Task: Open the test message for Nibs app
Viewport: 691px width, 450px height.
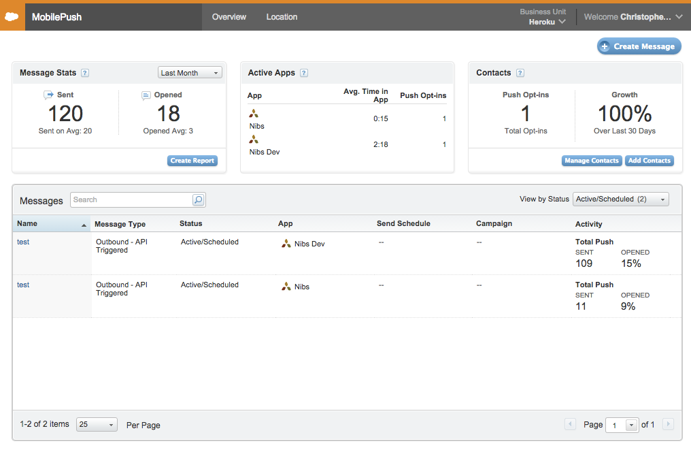Action: pyautogui.click(x=23, y=285)
